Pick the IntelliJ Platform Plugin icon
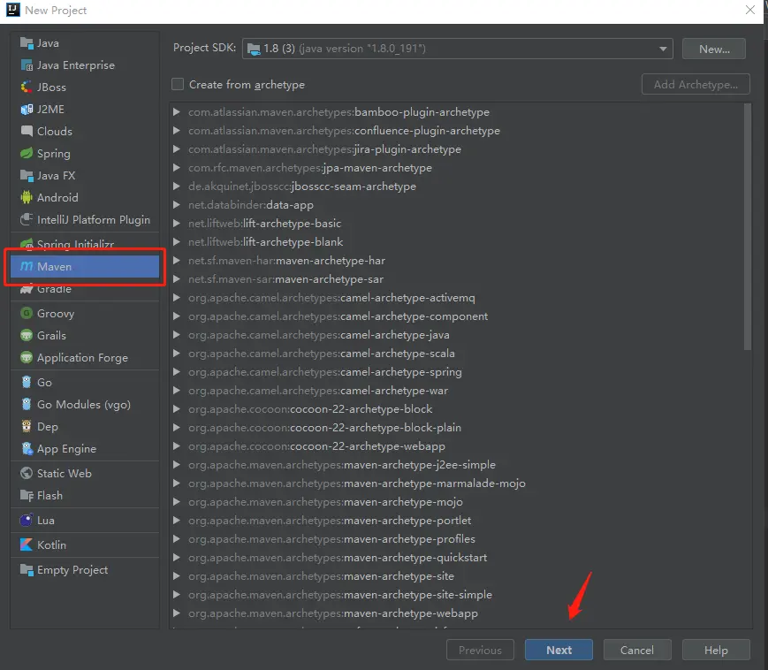768x670 pixels. click(27, 219)
